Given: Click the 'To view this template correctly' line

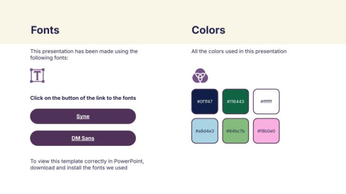Looking at the screenshot, I should click(x=87, y=161).
